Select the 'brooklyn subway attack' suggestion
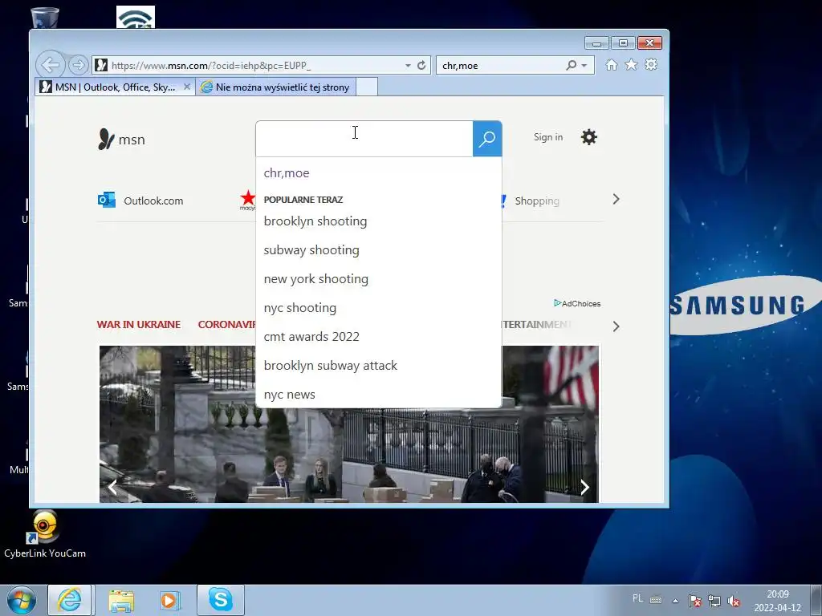Image resolution: width=822 pixels, height=616 pixels. [x=379, y=365]
